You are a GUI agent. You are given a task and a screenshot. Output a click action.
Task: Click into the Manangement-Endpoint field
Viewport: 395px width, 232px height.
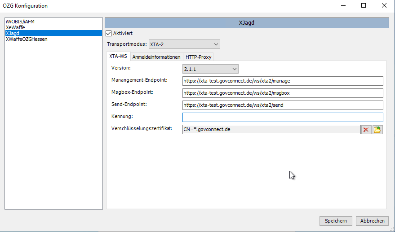pyautogui.click(x=282, y=81)
